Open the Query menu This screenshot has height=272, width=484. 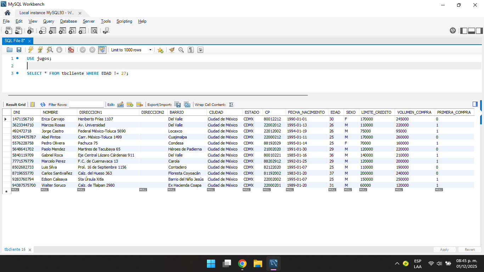tap(49, 21)
